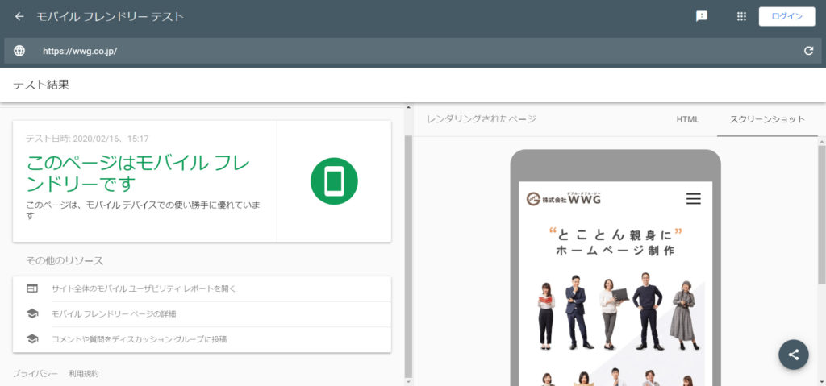Viewport: 826px width, 386px height.
Task: Open the Google apps grid icon
Action: click(741, 16)
